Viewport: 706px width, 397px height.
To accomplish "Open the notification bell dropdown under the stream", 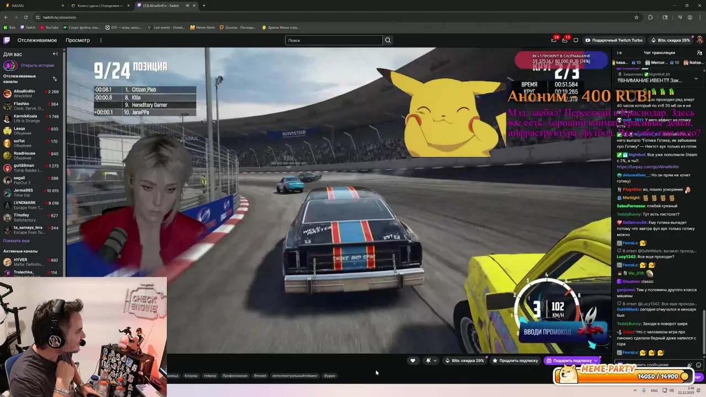I will pyautogui.click(x=431, y=361).
